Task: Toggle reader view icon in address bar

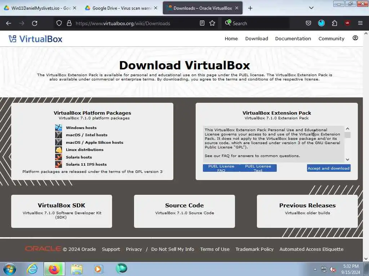Action: click(202, 23)
